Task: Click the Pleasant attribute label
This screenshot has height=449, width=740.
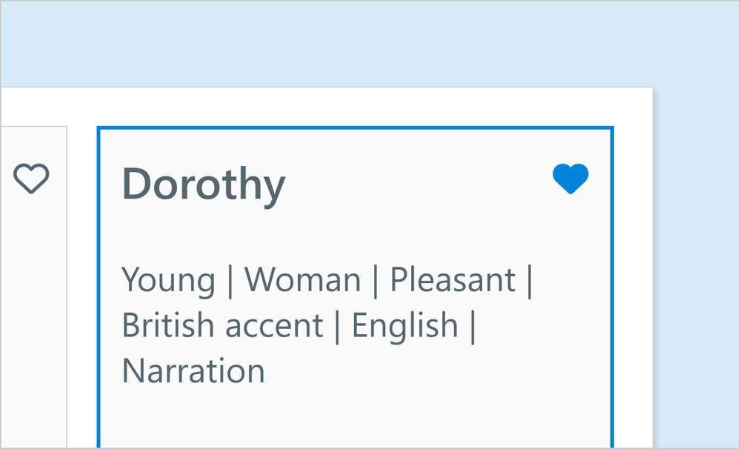Action: point(453,280)
